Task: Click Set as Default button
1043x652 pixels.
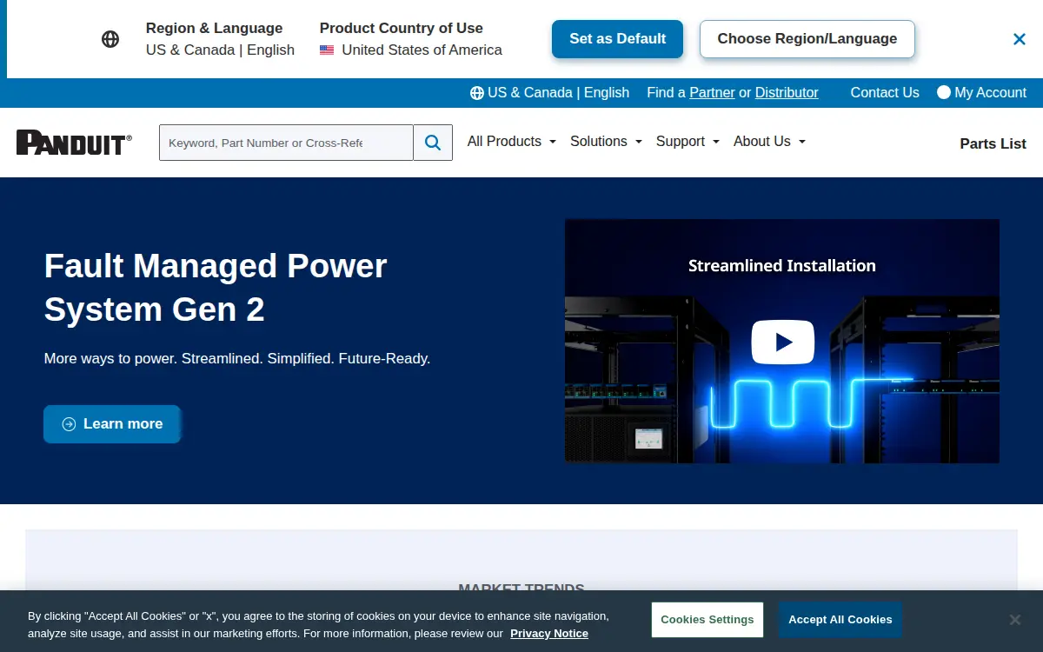Action: (x=617, y=39)
